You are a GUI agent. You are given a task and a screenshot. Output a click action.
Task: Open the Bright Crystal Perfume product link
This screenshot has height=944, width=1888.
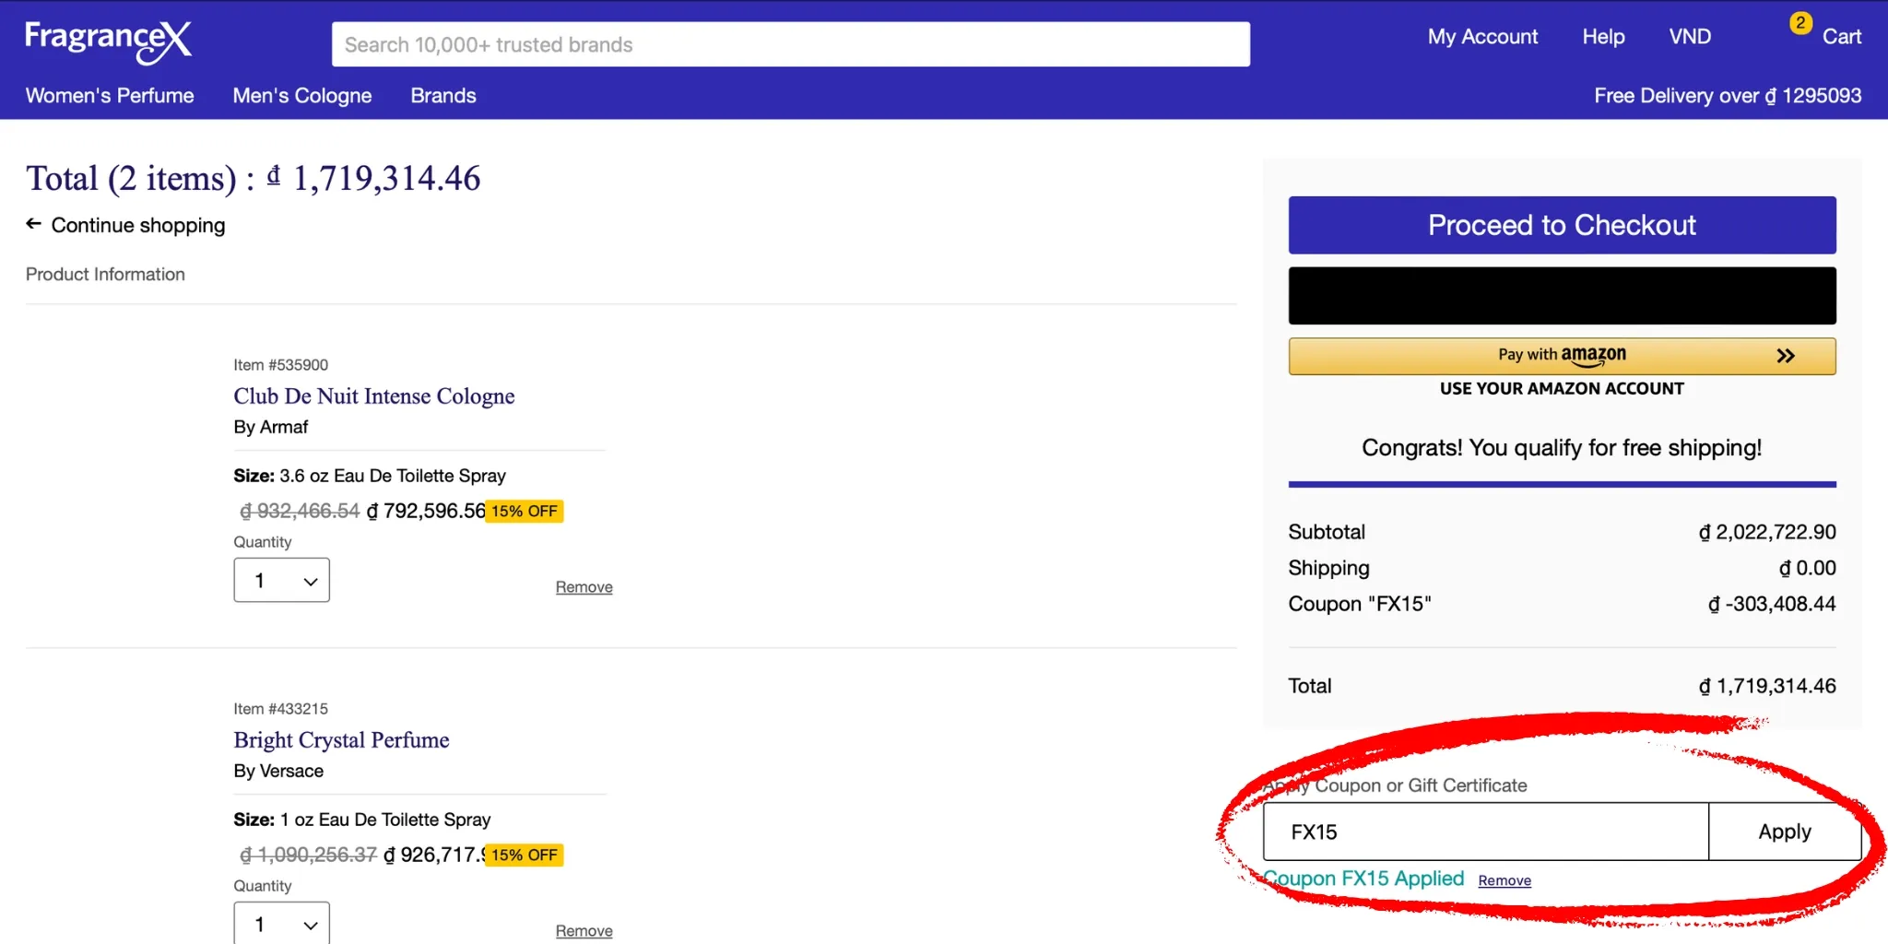click(x=341, y=740)
